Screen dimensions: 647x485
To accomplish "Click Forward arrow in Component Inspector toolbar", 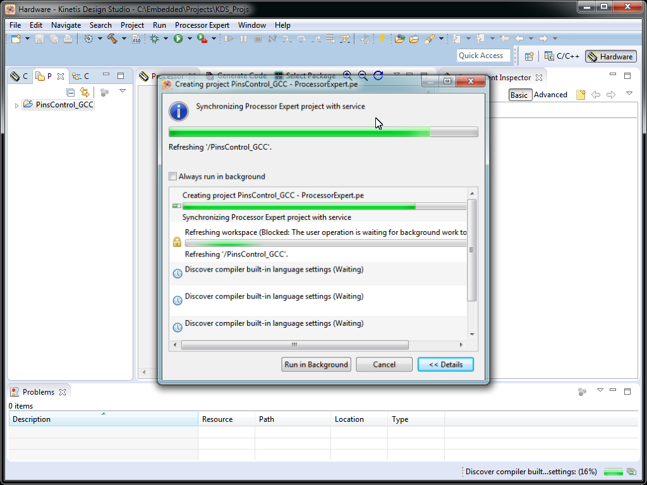I will [611, 95].
